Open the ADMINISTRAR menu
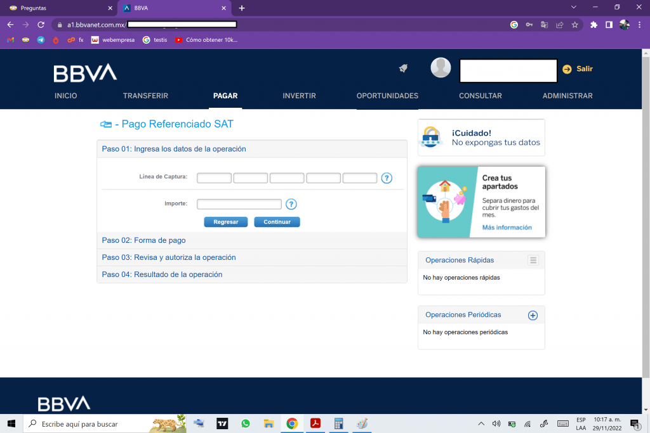The width and height of the screenshot is (650, 433). point(567,96)
